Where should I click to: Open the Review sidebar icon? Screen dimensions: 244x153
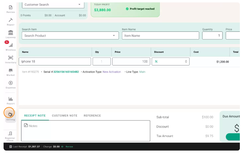11,7
